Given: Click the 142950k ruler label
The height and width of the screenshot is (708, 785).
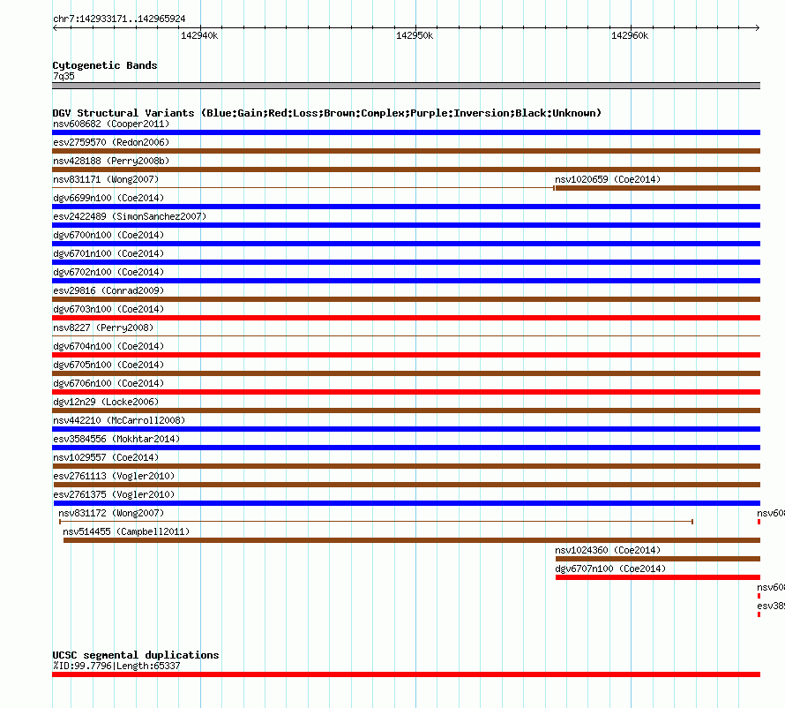Looking at the screenshot, I should 415,35.
